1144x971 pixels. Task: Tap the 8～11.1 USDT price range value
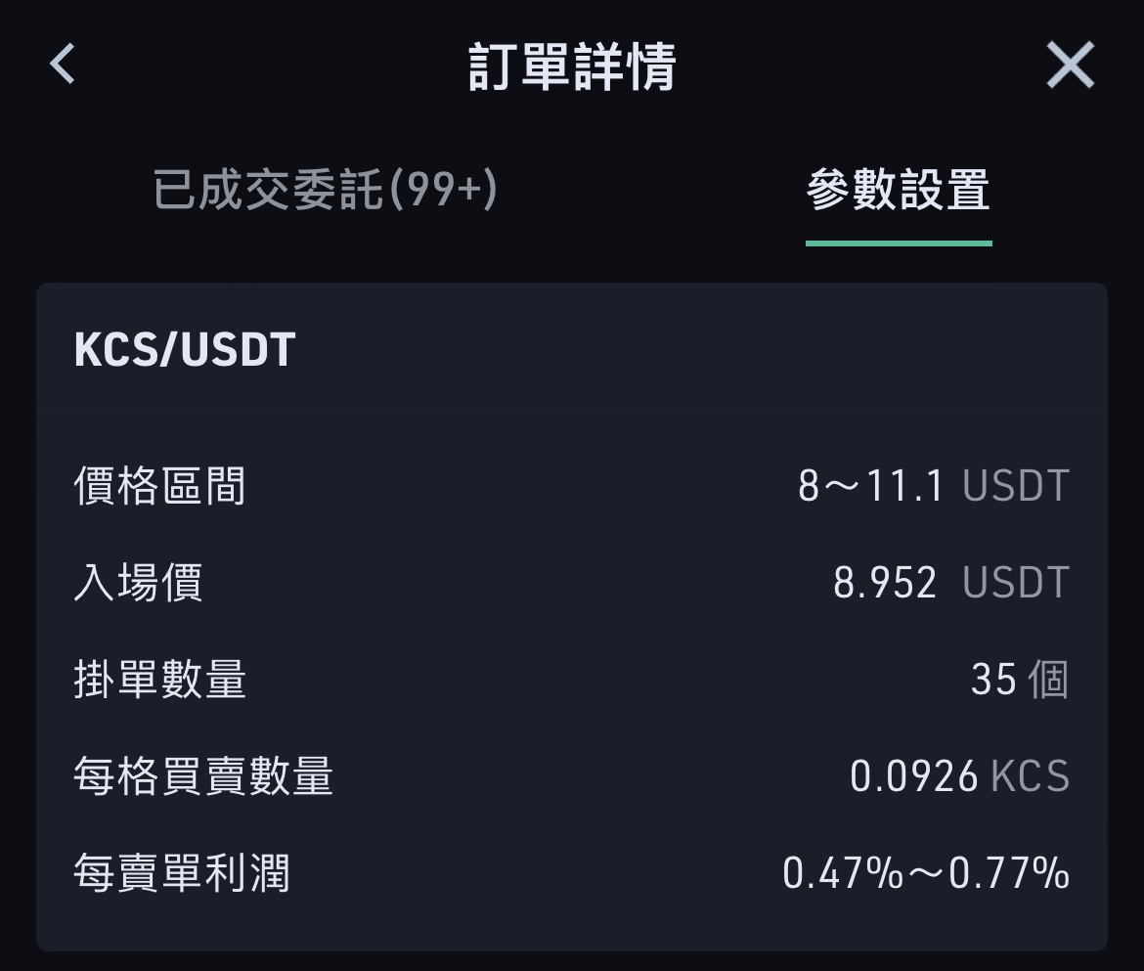coord(934,486)
